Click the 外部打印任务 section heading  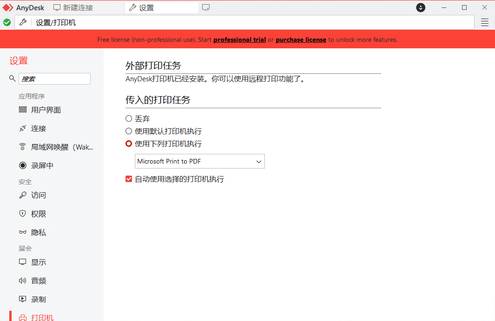[x=153, y=66]
